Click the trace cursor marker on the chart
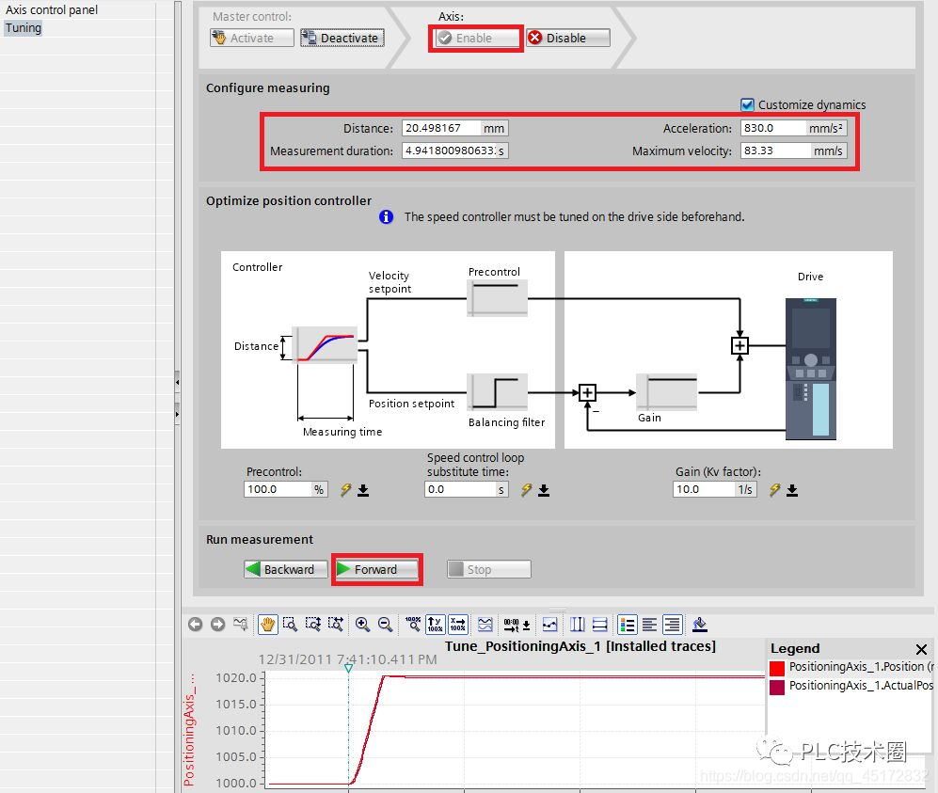The height and width of the screenshot is (793, 938). [x=348, y=668]
